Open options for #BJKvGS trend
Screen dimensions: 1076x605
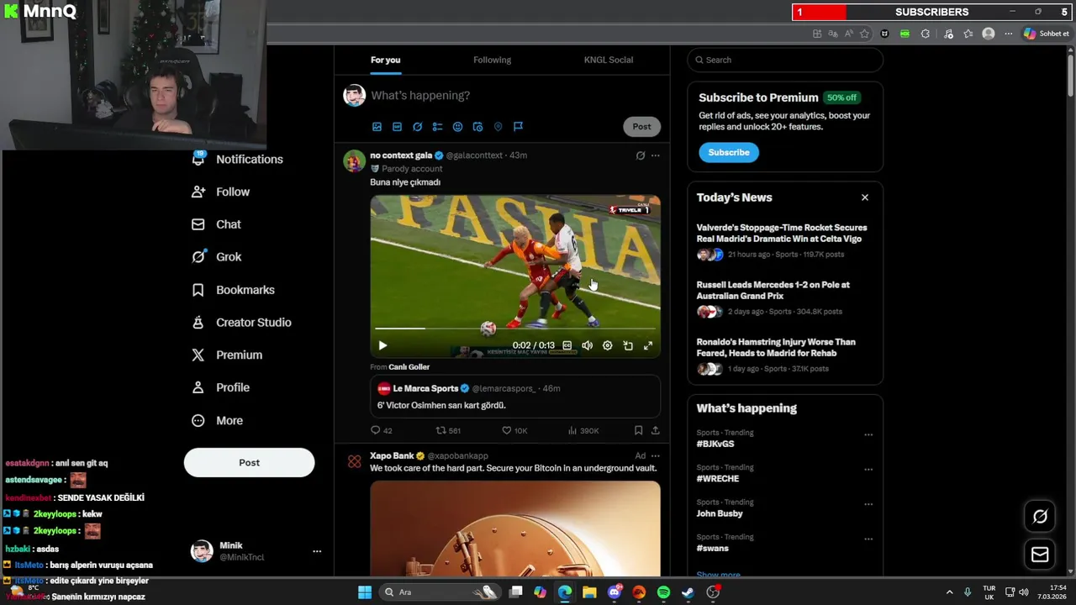pos(868,434)
